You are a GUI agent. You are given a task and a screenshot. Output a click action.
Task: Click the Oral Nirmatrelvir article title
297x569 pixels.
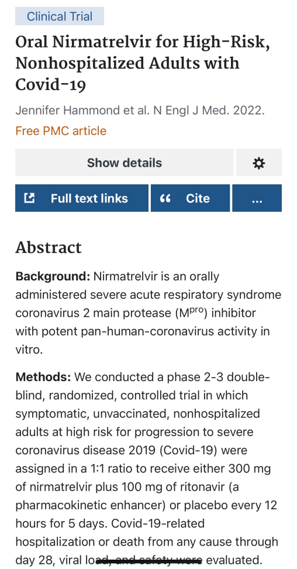pos(143,63)
